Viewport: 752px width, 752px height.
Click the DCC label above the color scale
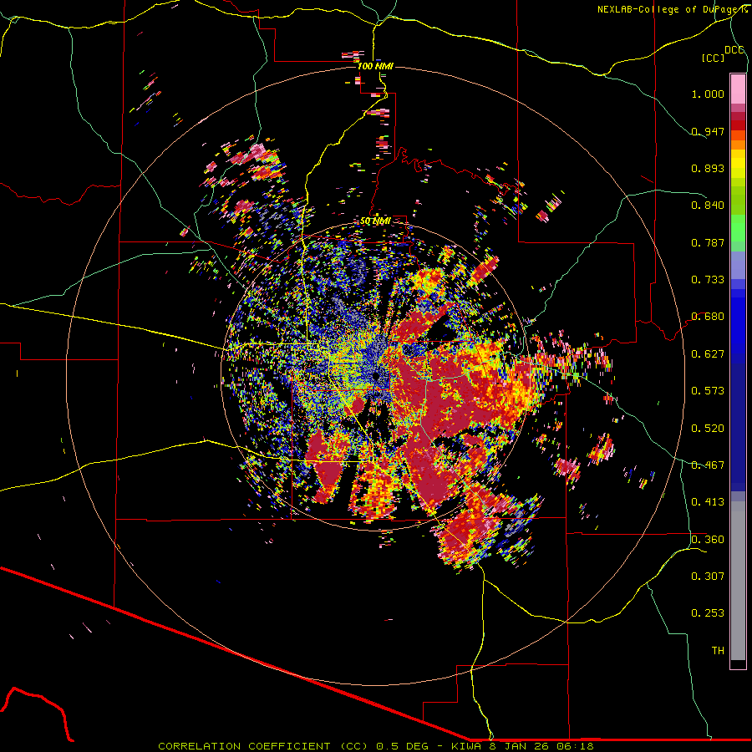734,50
